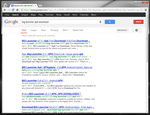Click the blue magnifier search button
The image size is (150, 115).
point(110,22)
